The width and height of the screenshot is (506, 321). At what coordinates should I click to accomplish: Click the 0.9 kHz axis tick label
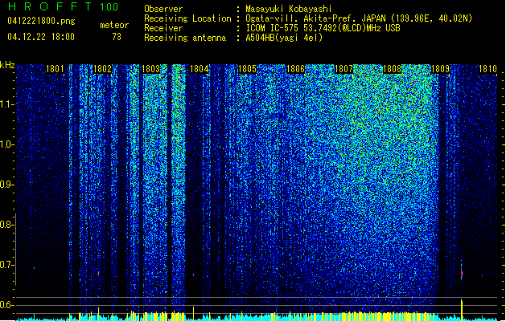click(6, 185)
